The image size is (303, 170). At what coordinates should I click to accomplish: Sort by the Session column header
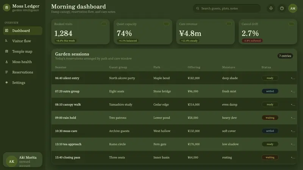61,67
